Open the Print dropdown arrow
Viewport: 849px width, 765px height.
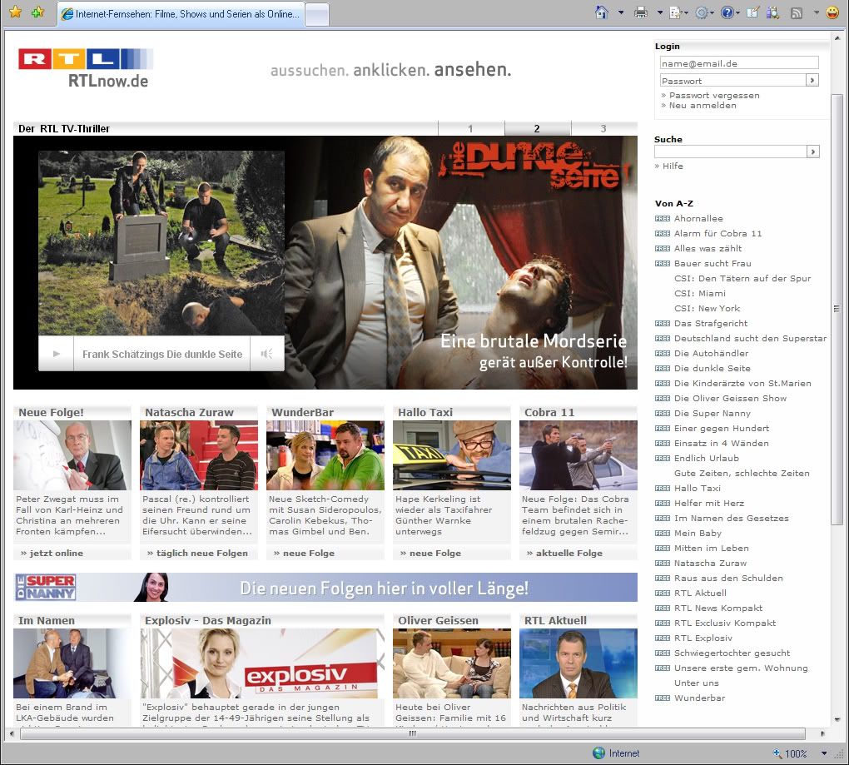(x=660, y=12)
